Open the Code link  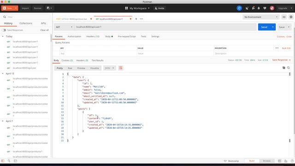point(289,36)
